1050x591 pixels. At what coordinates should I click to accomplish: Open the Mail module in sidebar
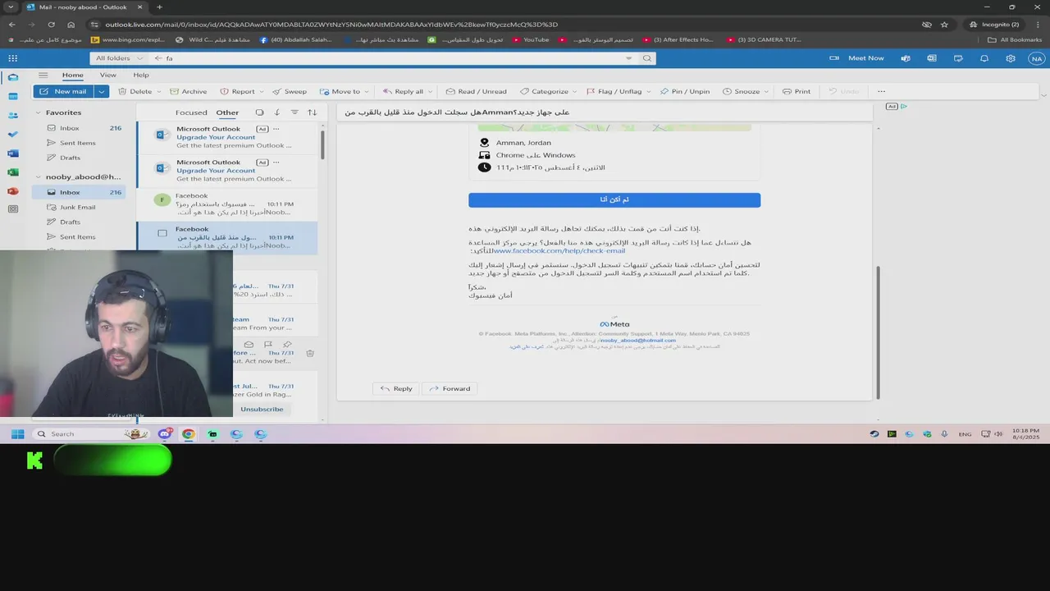[x=12, y=77]
